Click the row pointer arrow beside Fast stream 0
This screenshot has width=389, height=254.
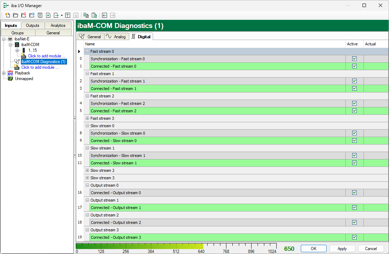79,52
